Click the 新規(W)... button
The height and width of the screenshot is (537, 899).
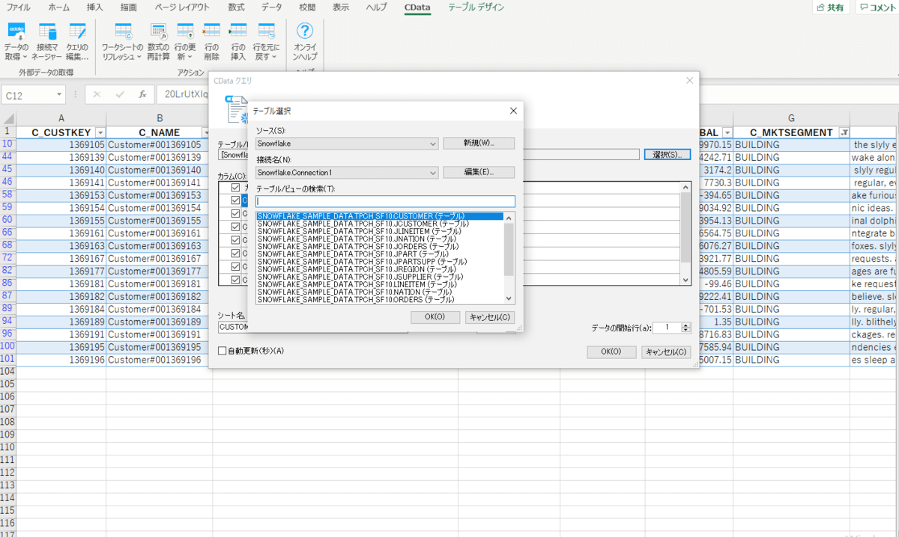point(479,143)
